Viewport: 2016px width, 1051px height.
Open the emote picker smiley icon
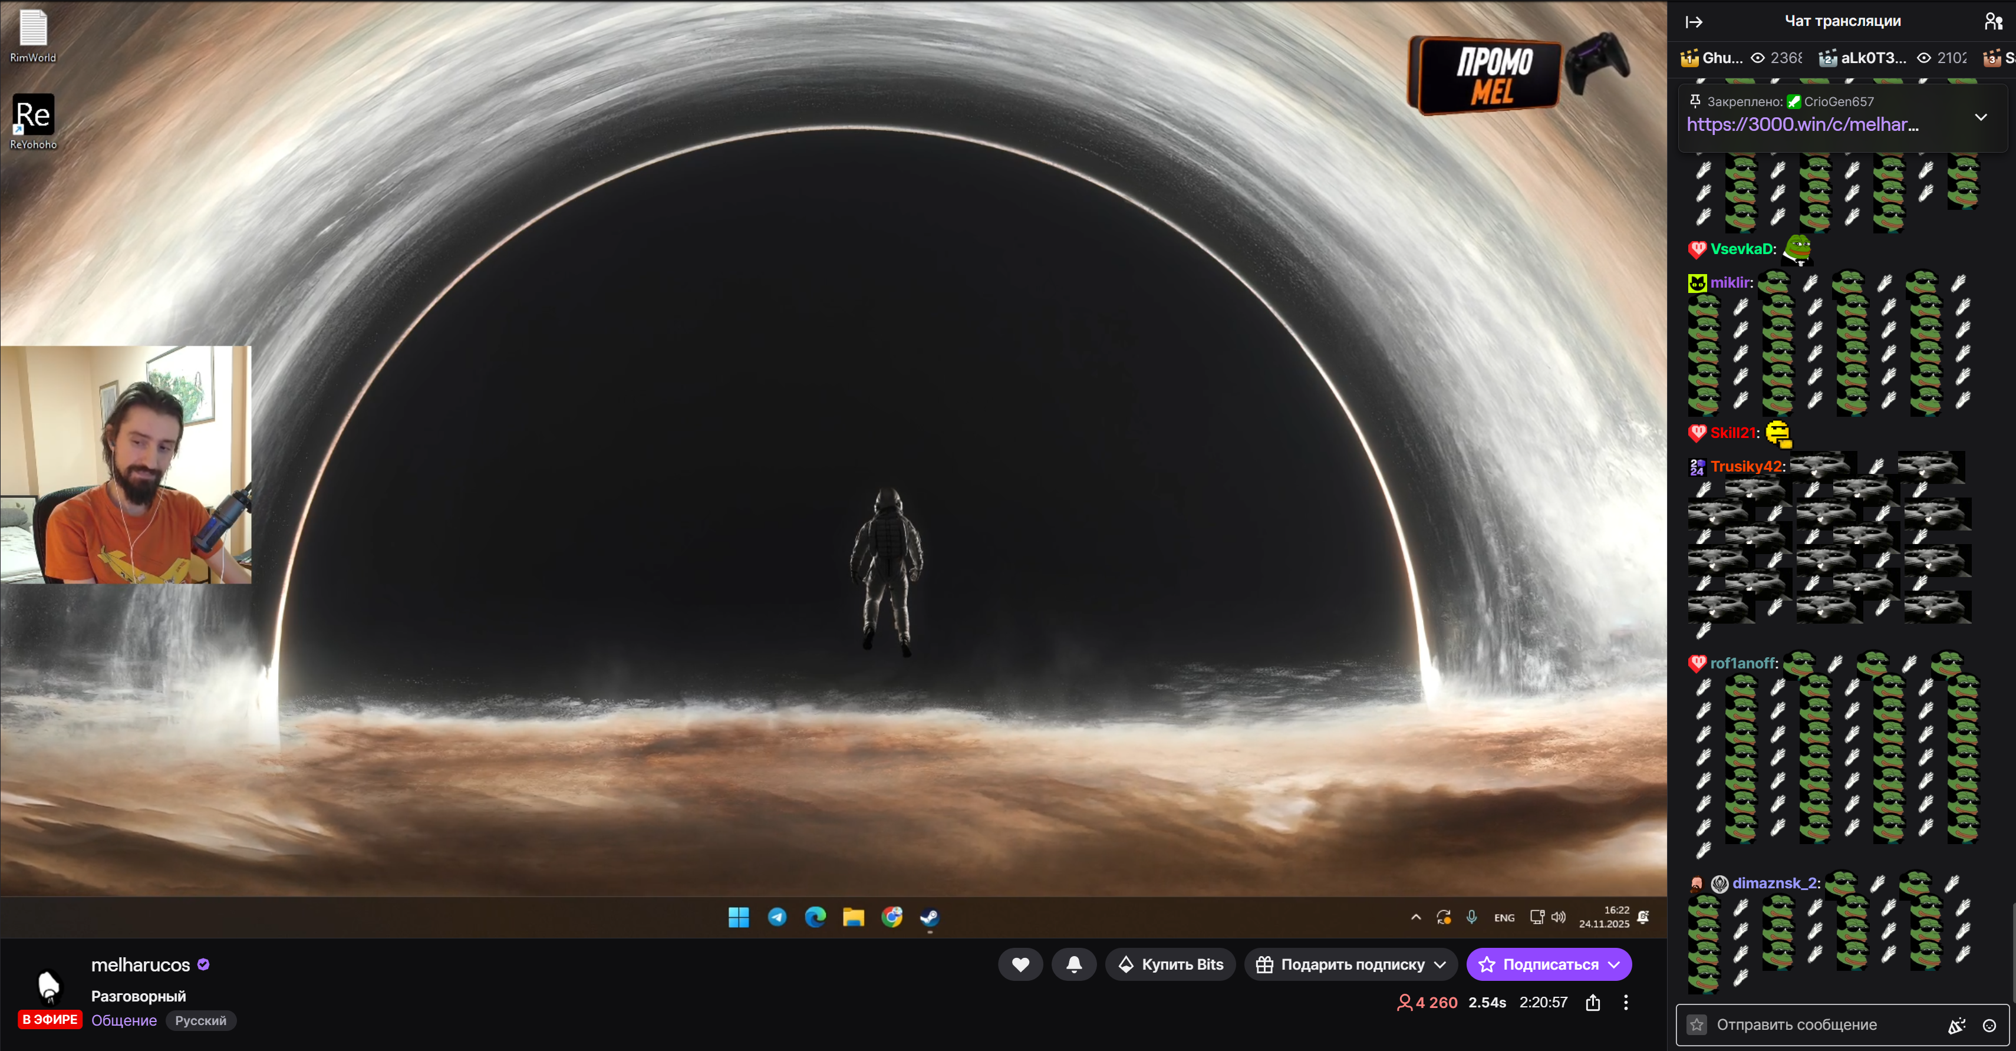click(1989, 1025)
